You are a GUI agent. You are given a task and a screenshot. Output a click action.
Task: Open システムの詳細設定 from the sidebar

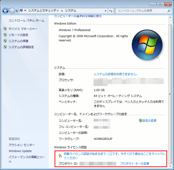pos(21,47)
